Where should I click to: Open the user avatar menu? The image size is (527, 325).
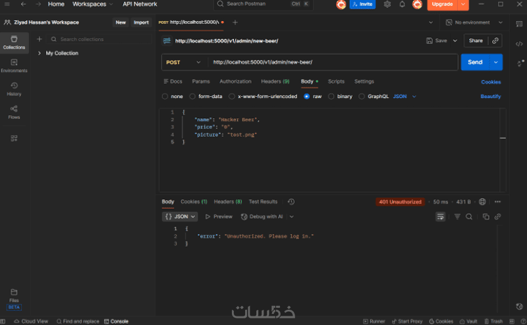point(417,5)
